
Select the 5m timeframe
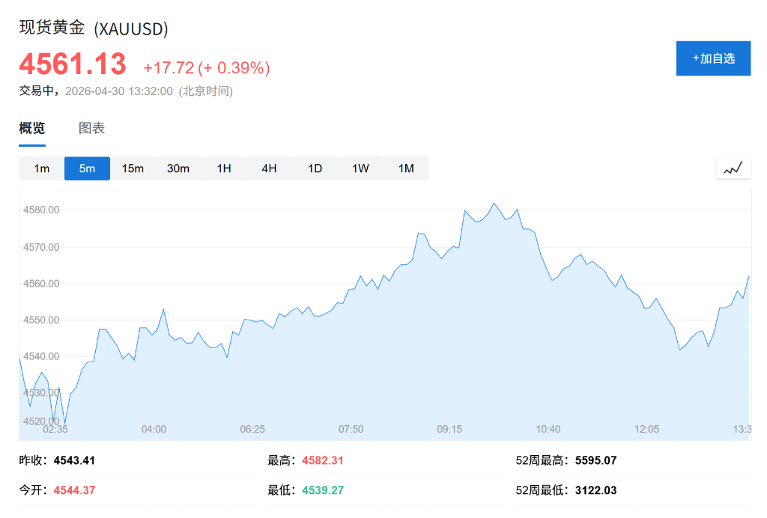click(87, 168)
